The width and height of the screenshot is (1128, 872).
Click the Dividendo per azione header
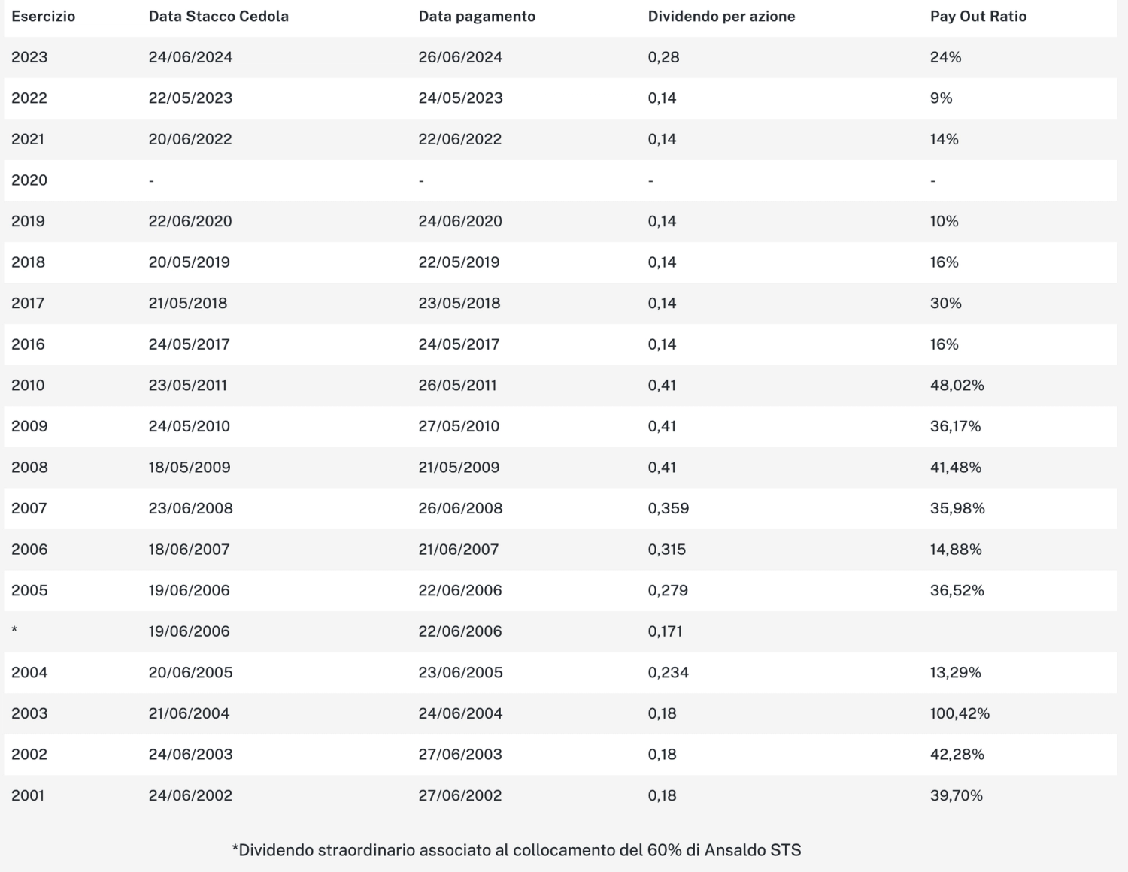click(x=721, y=17)
